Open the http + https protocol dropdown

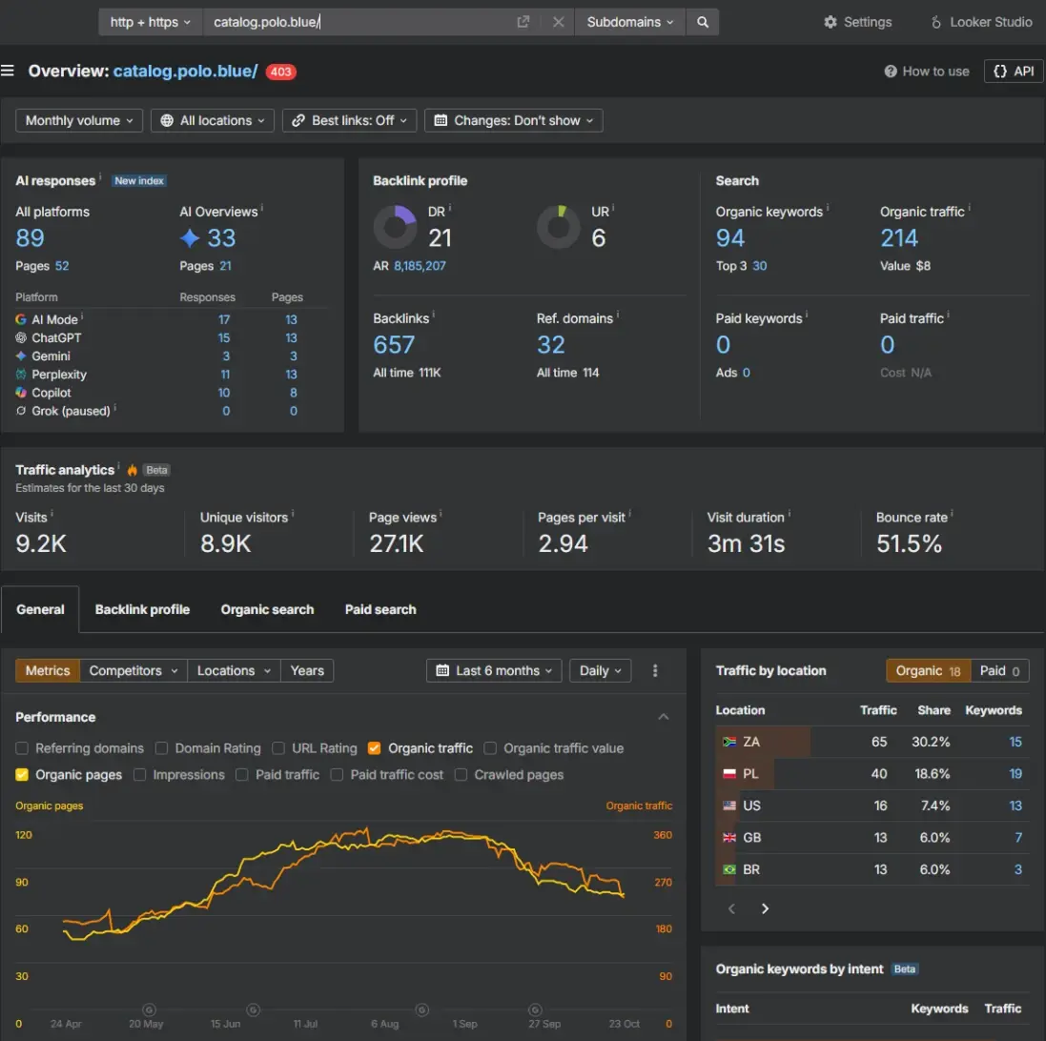pos(150,22)
